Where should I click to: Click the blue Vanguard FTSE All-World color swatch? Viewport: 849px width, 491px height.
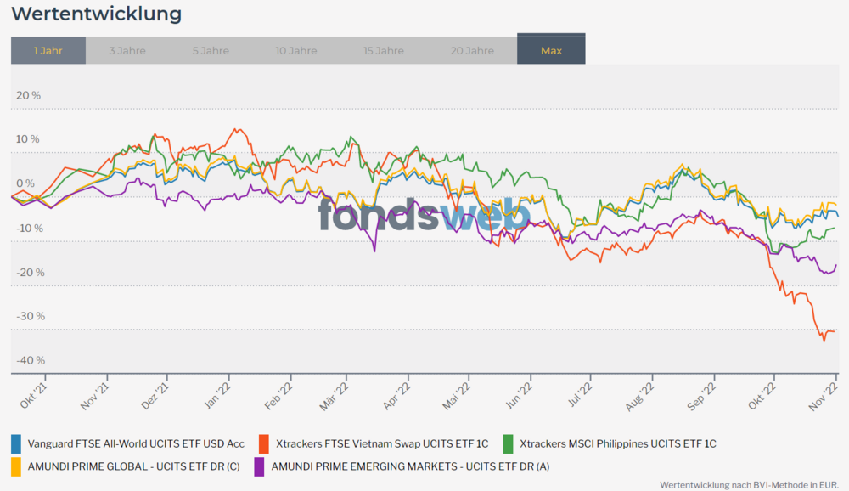(16, 443)
